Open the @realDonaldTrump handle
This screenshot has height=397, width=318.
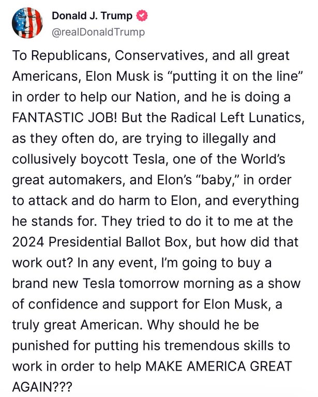pos(98,32)
